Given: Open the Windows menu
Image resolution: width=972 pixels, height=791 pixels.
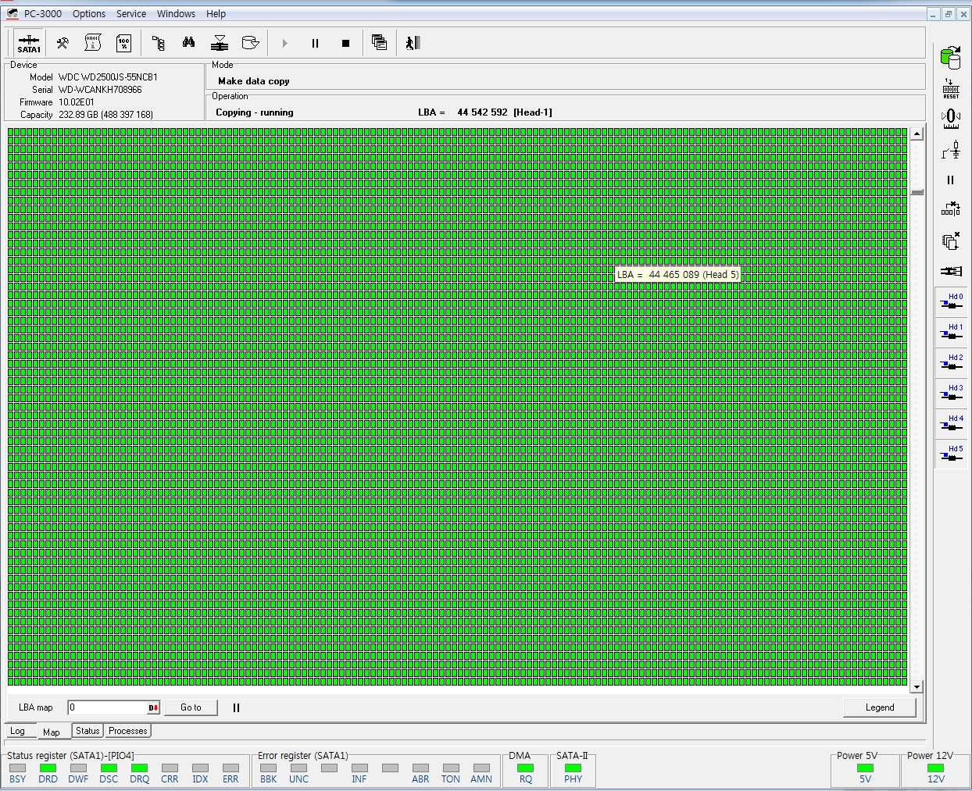Looking at the screenshot, I should (x=176, y=13).
